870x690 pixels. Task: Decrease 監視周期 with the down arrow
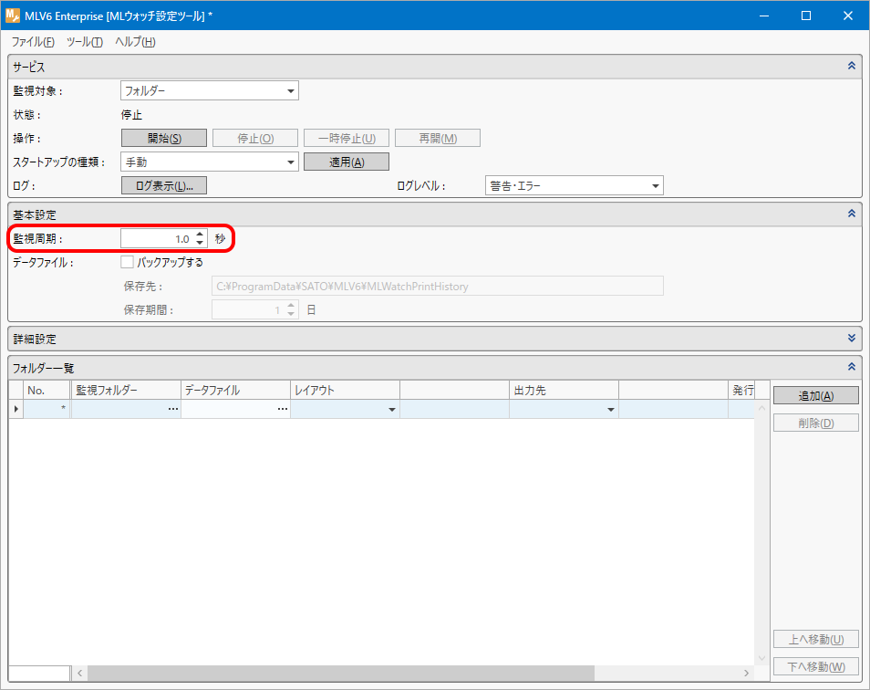coord(201,243)
